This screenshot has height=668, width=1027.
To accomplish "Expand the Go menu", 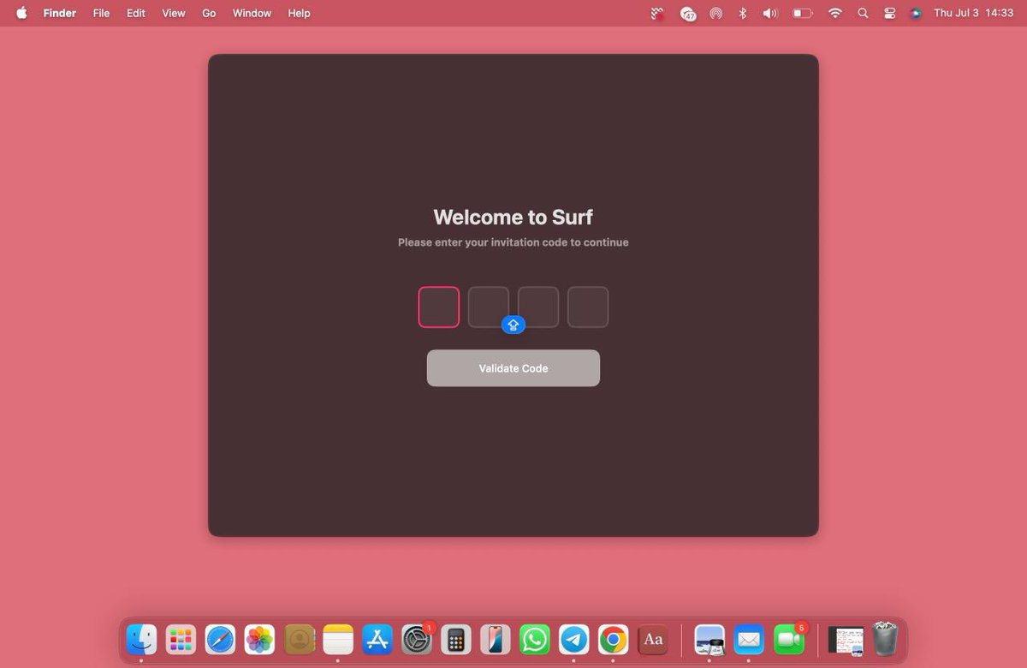I will 208,13.
